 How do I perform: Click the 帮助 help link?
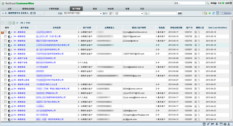click(212, 3)
